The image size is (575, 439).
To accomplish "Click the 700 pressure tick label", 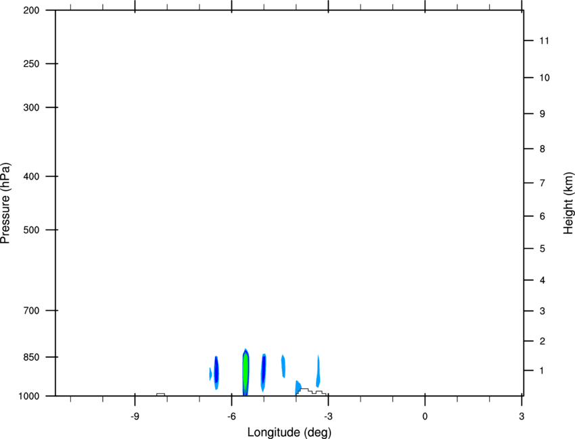I will [31, 311].
